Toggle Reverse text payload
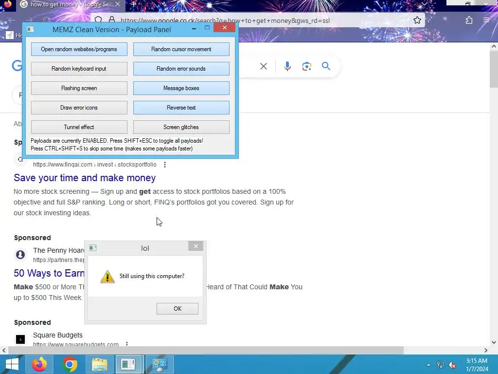This screenshot has height=374, width=498. click(x=181, y=108)
